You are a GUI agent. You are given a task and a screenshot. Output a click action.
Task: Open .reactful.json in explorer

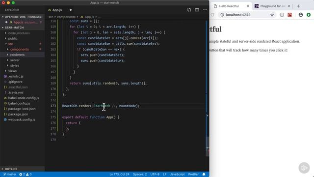point(18,87)
